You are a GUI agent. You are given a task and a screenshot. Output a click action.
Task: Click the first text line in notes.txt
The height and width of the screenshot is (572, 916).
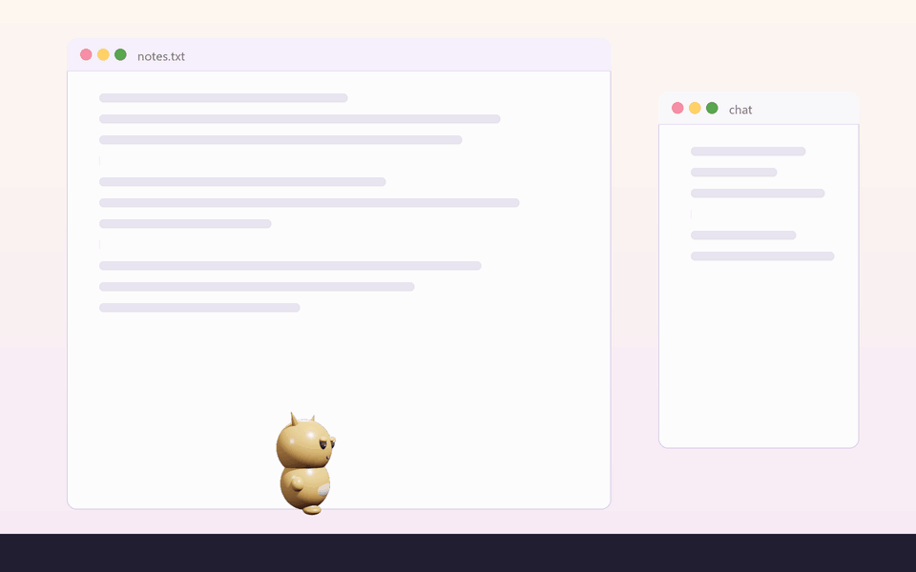pos(223,98)
